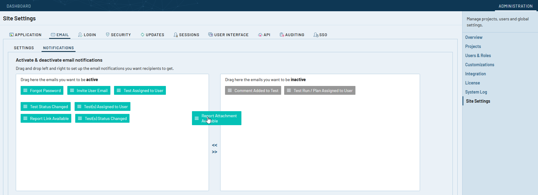Switch to the Login tab
Image resolution: width=538 pixels, height=195 pixels.
tap(87, 35)
